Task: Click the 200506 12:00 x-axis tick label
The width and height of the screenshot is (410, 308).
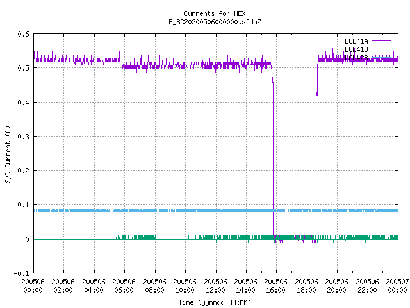Action: (x=215, y=286)
